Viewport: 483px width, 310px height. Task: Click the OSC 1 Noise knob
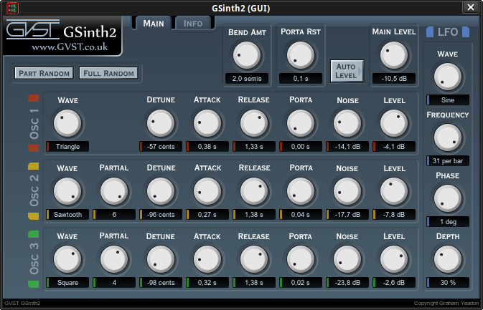pos(347,123)
